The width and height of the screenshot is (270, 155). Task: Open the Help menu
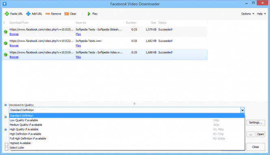[x=261, y=14]
